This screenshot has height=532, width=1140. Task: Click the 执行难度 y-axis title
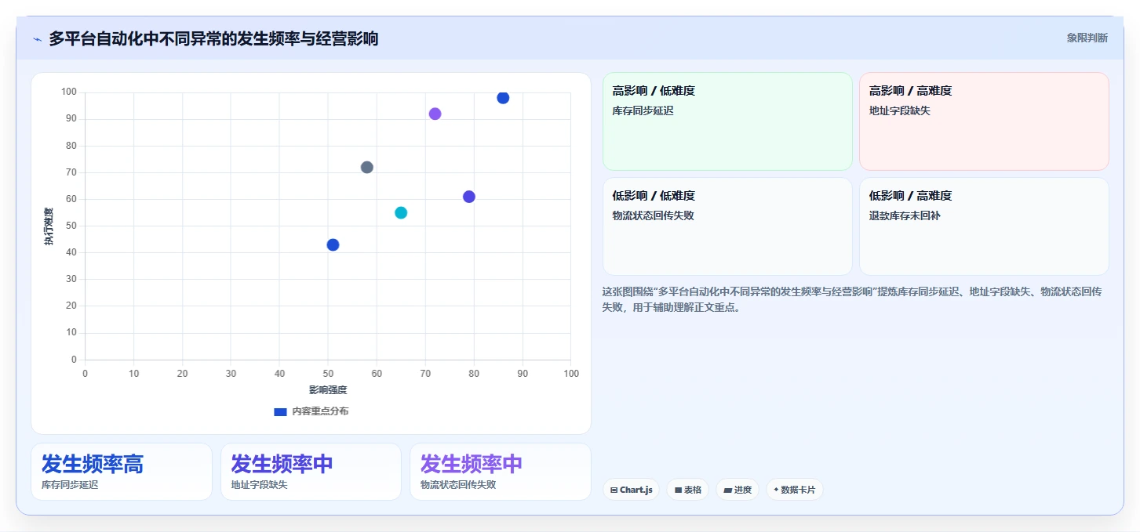tap(49, 226)
